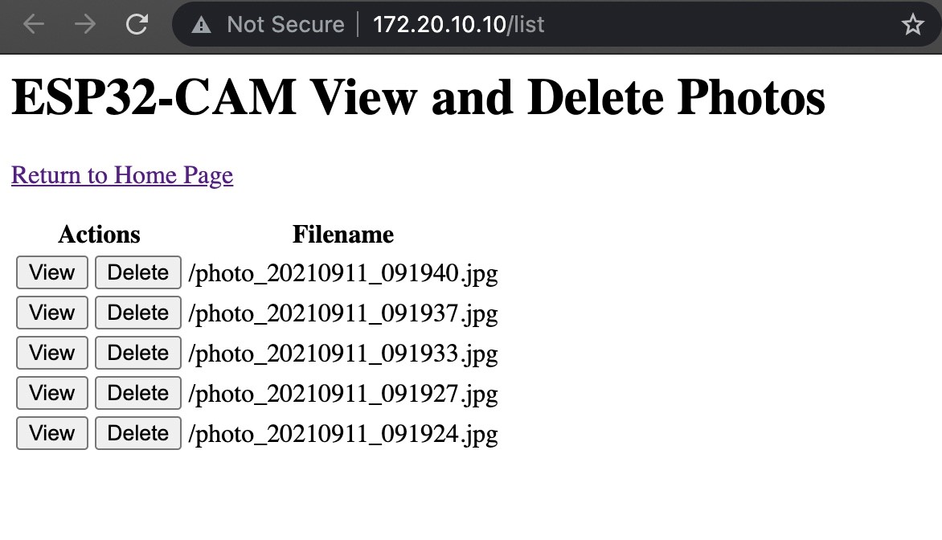Click the Actions column header
The height and width of the screenshot is (540, 942).
[99, 235]
